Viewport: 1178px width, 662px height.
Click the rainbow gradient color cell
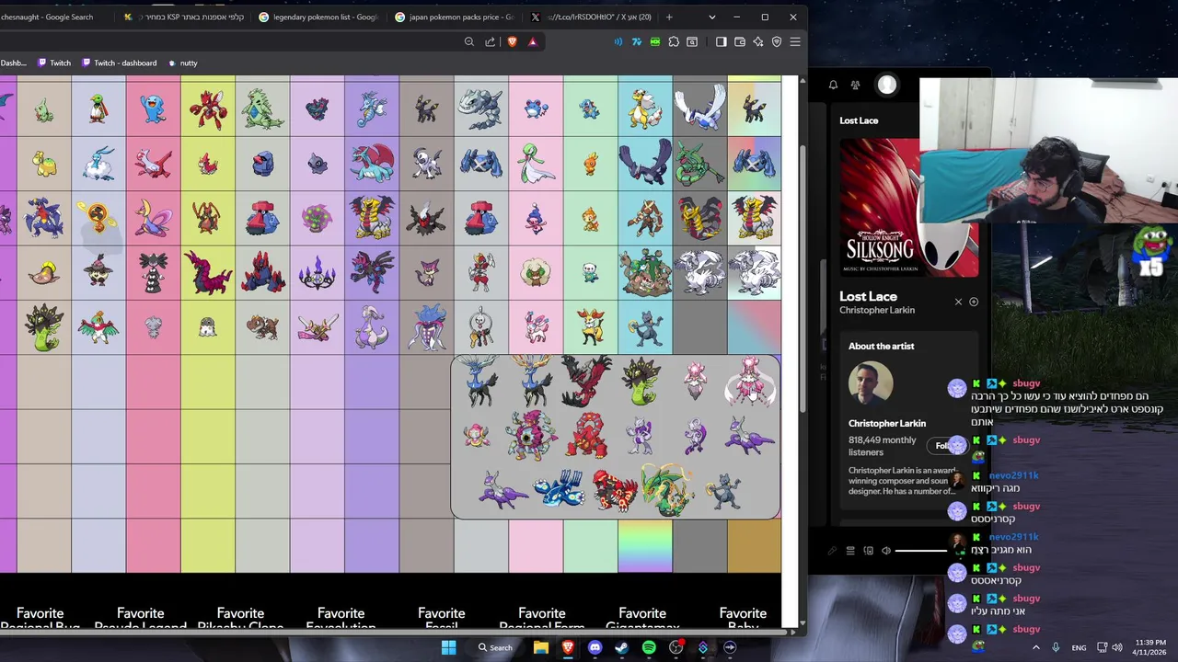tap(645, 545)
